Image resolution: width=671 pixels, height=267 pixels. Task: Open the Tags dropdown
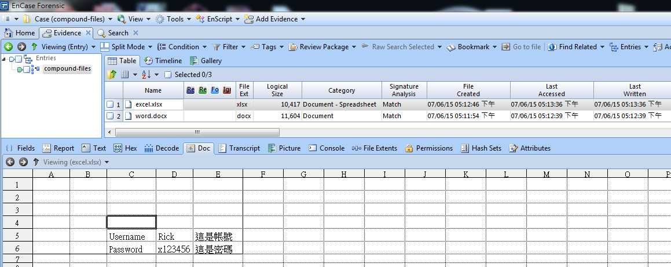click(267, 47)
